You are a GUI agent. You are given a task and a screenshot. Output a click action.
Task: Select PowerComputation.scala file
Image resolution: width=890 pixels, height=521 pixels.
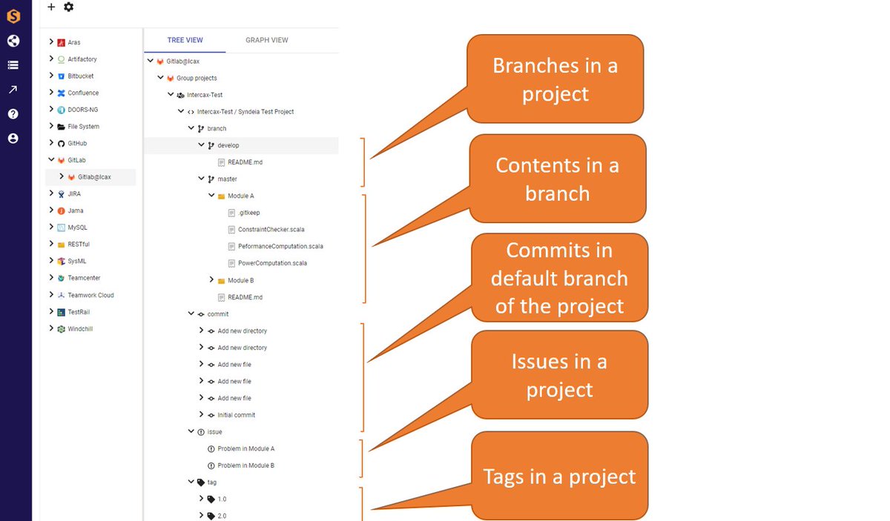point(272,263)
